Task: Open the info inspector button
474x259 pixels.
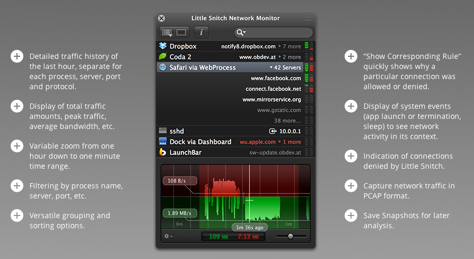Action: pos(201,32)
